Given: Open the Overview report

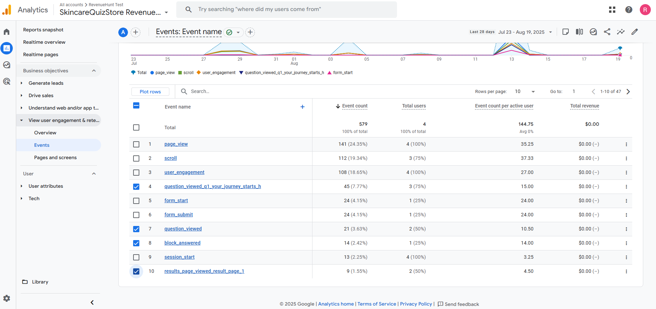Looking at the screenshot, I should point(45,133).
